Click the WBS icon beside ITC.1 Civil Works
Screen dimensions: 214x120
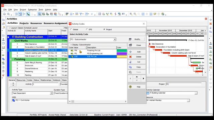(13, 100)
